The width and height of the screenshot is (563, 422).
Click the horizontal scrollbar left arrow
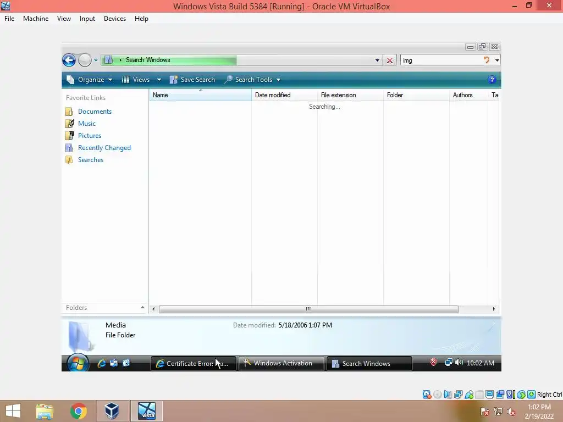click(x=153, y=309)
